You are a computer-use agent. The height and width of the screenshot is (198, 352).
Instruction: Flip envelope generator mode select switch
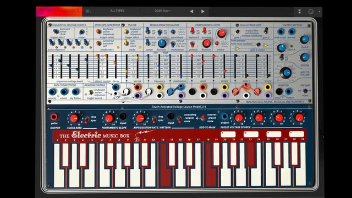click(x=99, y=43)
